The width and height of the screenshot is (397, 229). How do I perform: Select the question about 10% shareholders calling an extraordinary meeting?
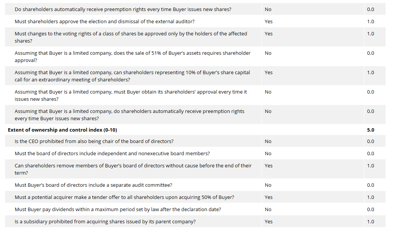click(132, 76)
